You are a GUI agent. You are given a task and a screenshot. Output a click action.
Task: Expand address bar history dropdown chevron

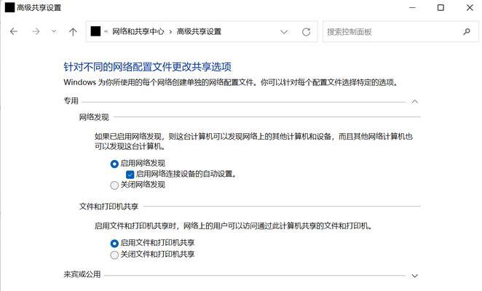[284, 32]
